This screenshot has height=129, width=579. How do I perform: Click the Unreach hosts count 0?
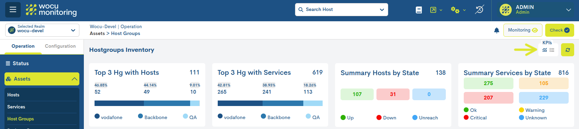pyautogui.click(x=429, y=94)
